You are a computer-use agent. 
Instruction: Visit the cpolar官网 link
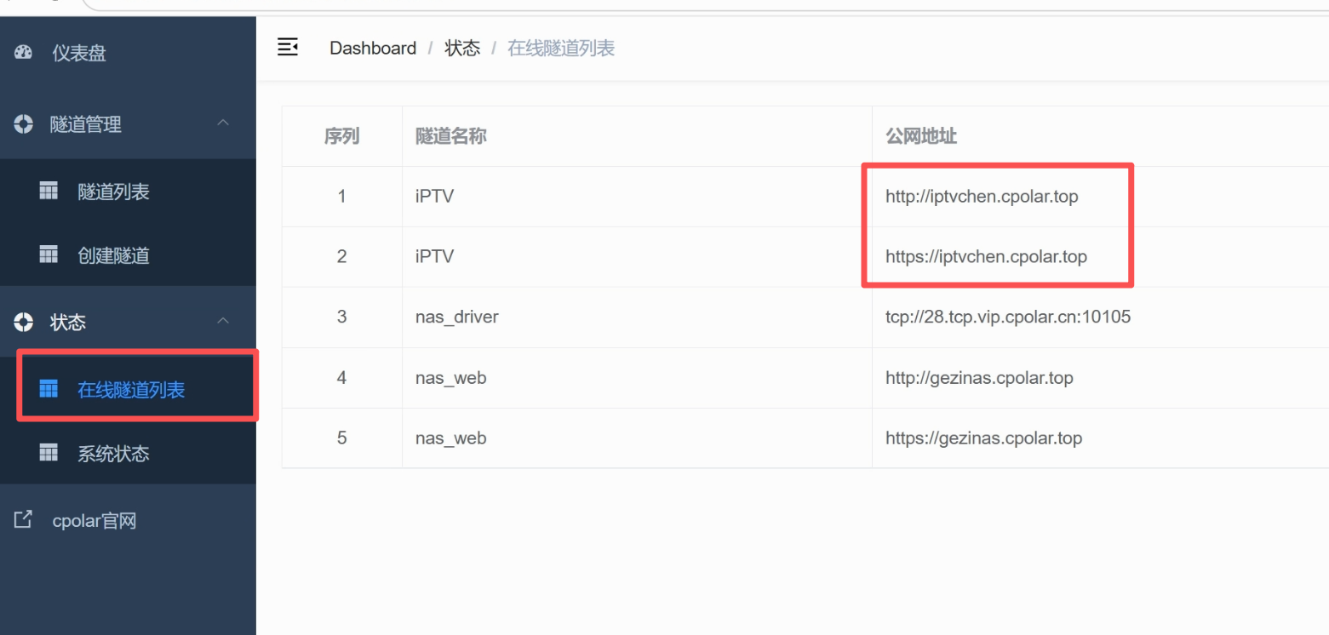(128, 520)
